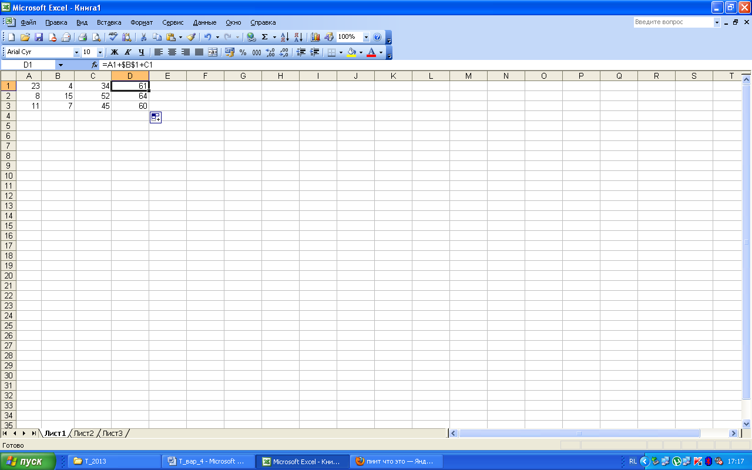This screenshot has height=470, width=752.
Task: Click in Введите вопрос help field
Action: click(673, 22)
